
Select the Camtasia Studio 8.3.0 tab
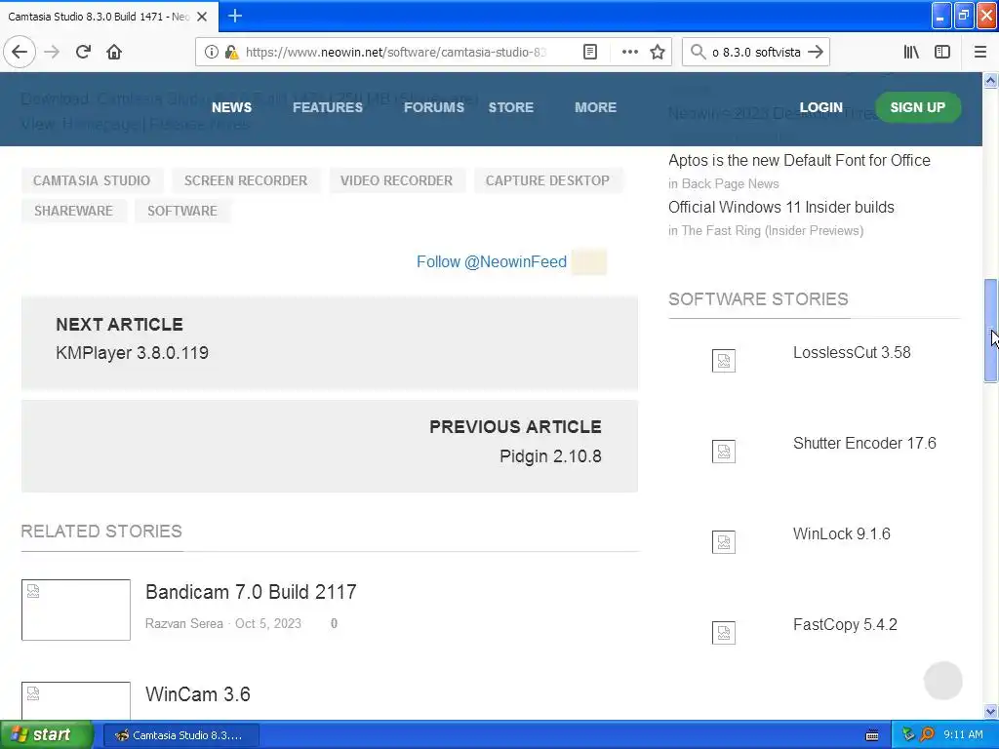coord(108,17)
